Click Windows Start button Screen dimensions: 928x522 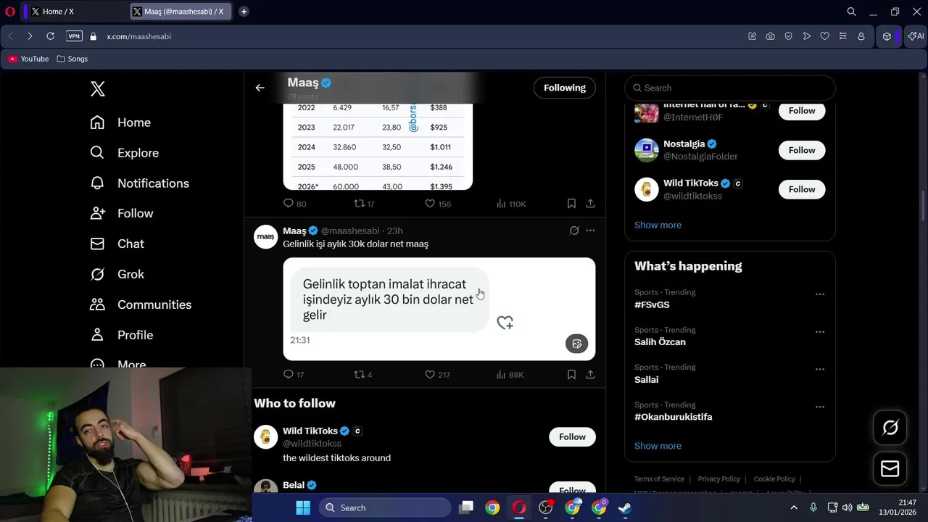[303, 507]
